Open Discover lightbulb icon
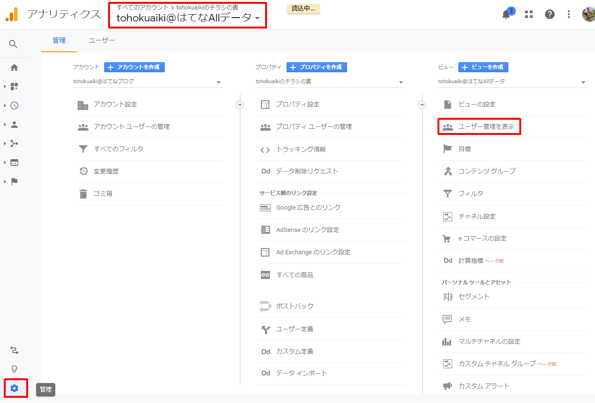Viewport: 595px width, 403px height. (x=14, y=369)
